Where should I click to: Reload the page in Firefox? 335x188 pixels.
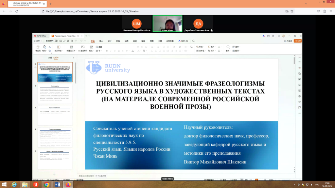click(17, 11)
